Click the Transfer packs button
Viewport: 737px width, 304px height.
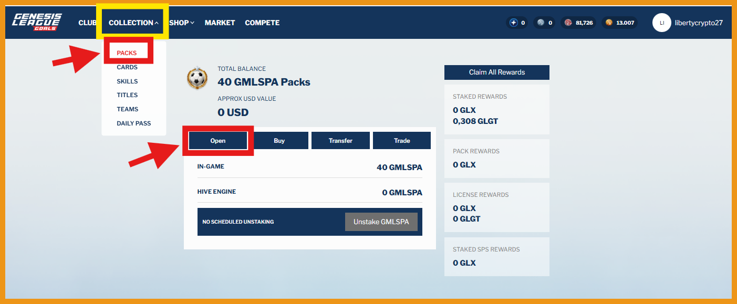(x=340, y=141)
